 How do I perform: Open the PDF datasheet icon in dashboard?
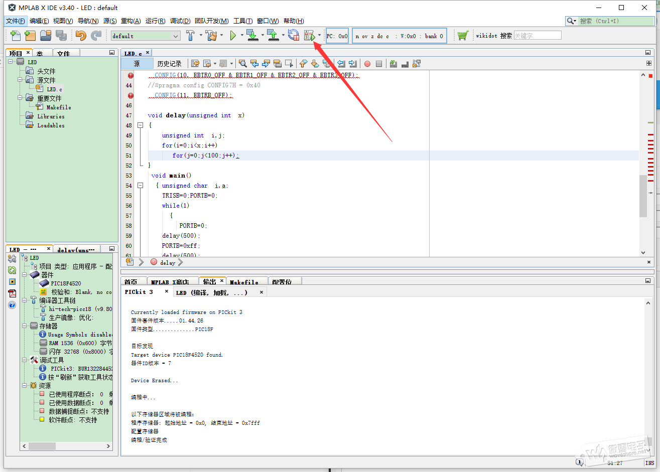pyautogui.click(x=12, y=293)
